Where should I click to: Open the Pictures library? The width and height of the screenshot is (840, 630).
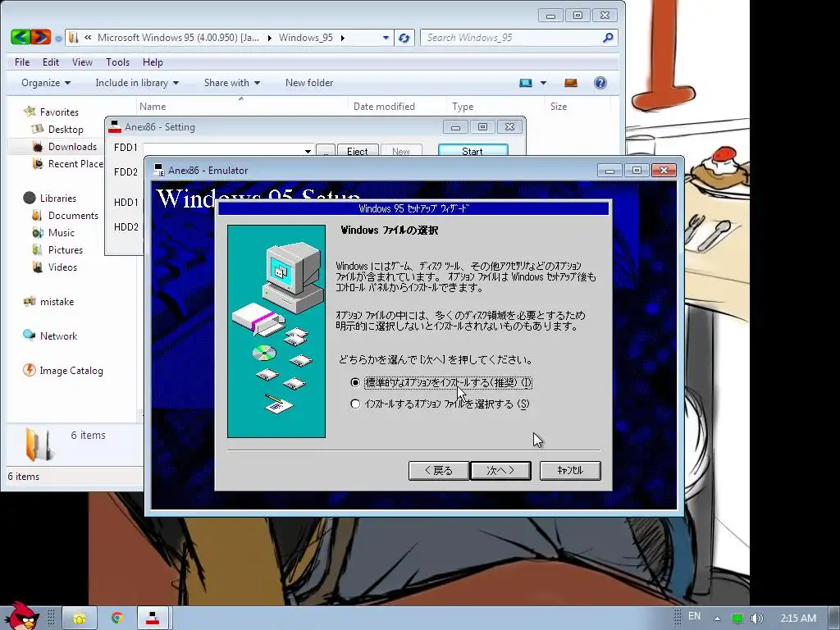65,249
